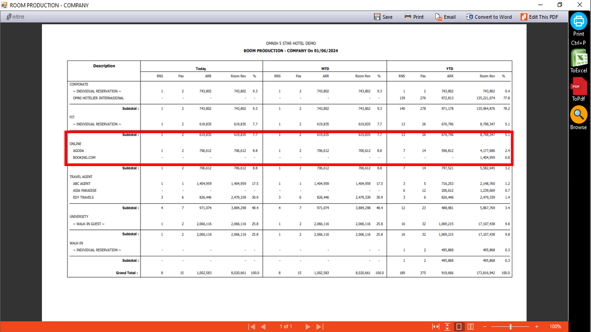Go to first page
This screenshot has height=332, width=591.
[251, 326]
